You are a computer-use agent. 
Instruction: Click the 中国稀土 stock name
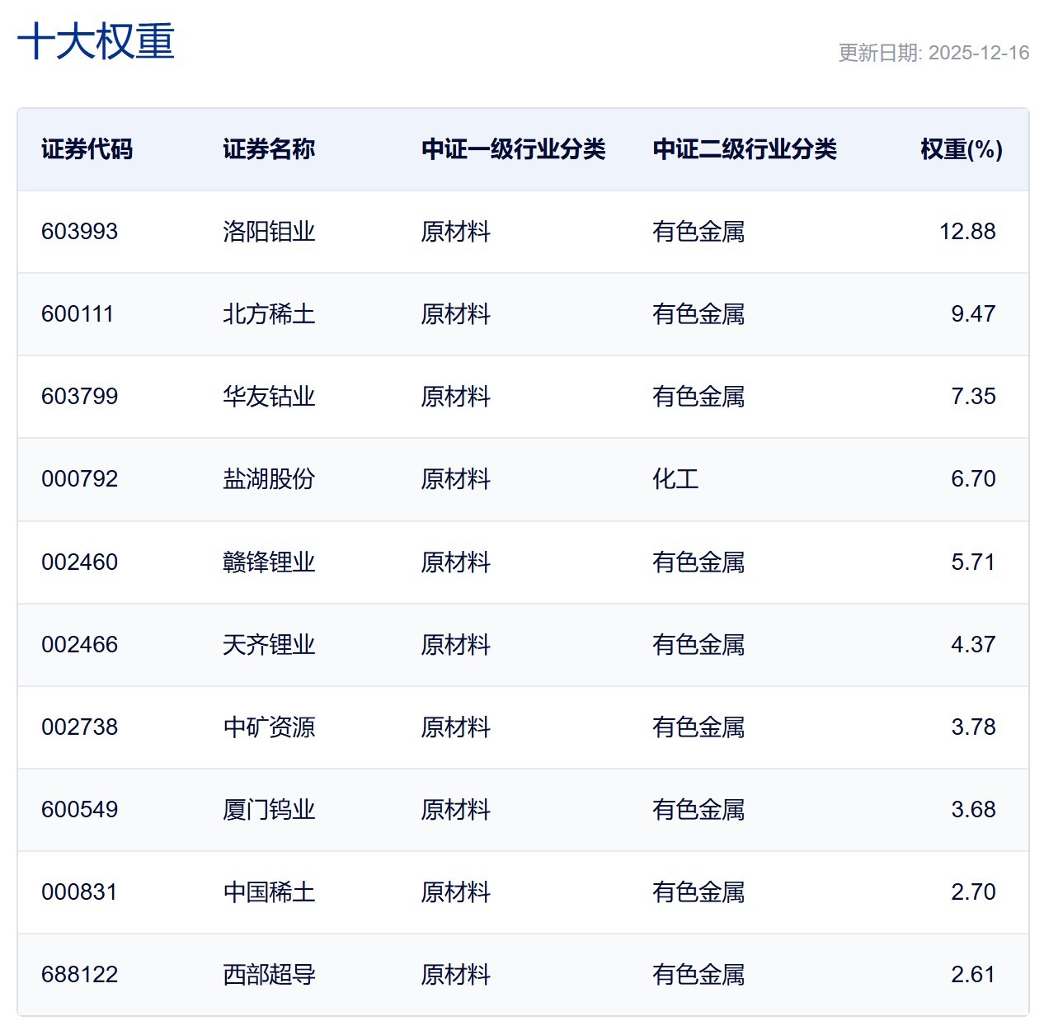coord(269,892)
